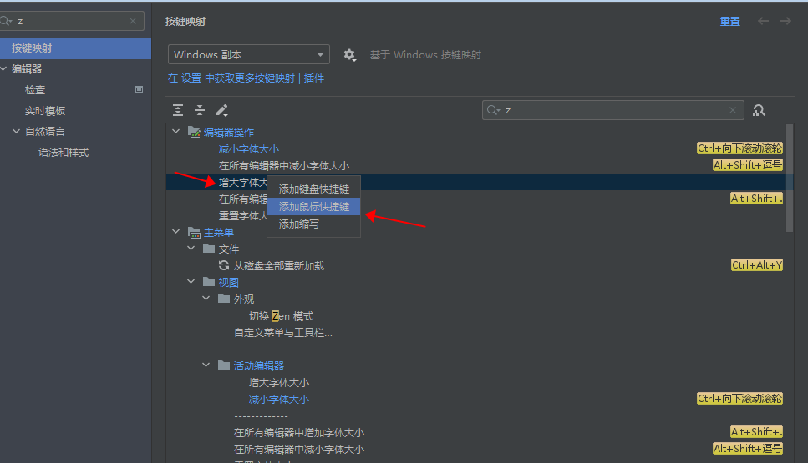Click the back navigation arrow
The height and width of the screenshot is (463, 808).
coord(763,21)
